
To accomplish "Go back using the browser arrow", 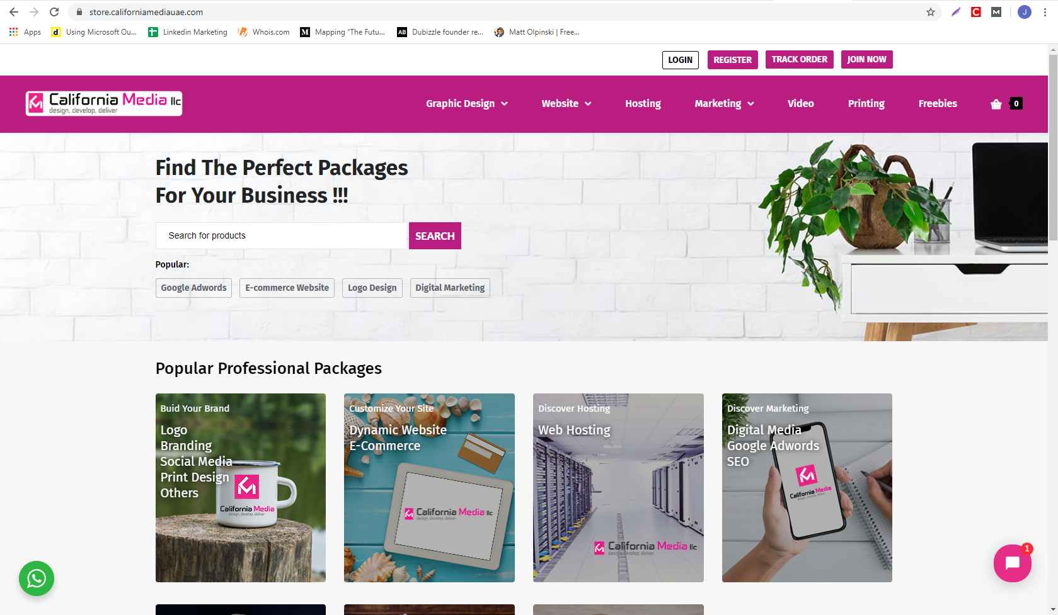I will pos(14,12).
